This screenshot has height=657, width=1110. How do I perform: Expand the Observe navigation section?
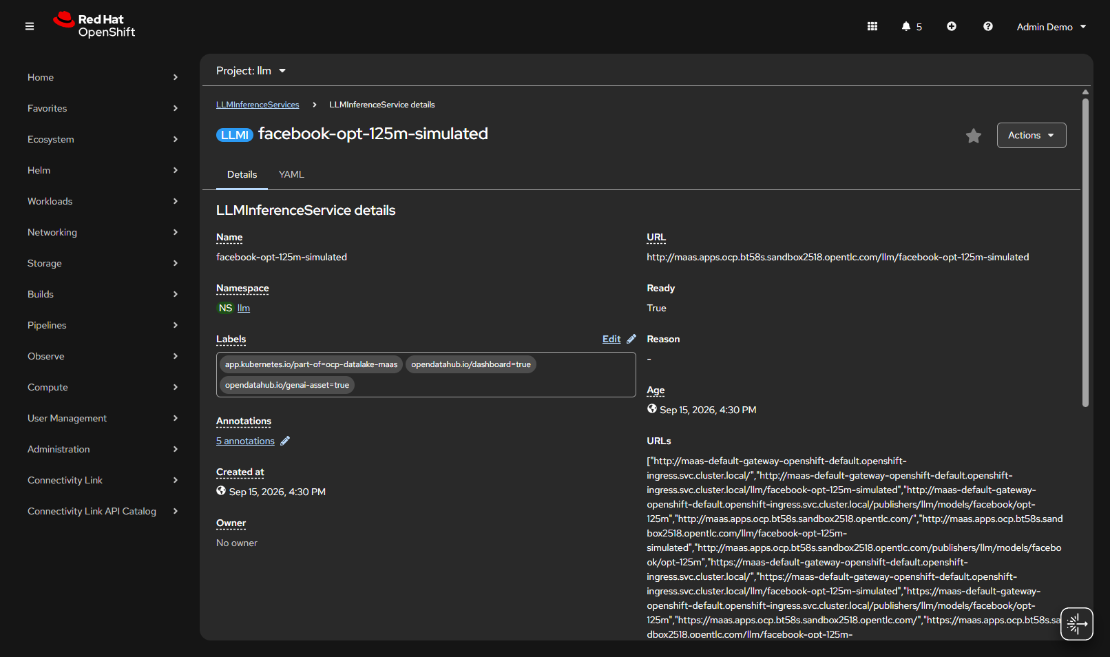click(x=103, y=356)
